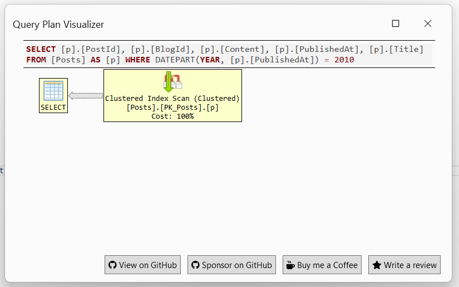This screenshot has height=287, width=459.
Task: Click the DATEPART function in query text
Action: pyautogui.click(x=175, y=60)
